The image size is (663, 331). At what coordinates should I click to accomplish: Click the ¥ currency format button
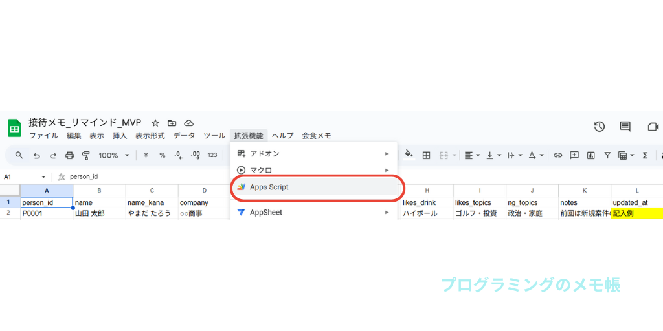click(x=146, y=155)
